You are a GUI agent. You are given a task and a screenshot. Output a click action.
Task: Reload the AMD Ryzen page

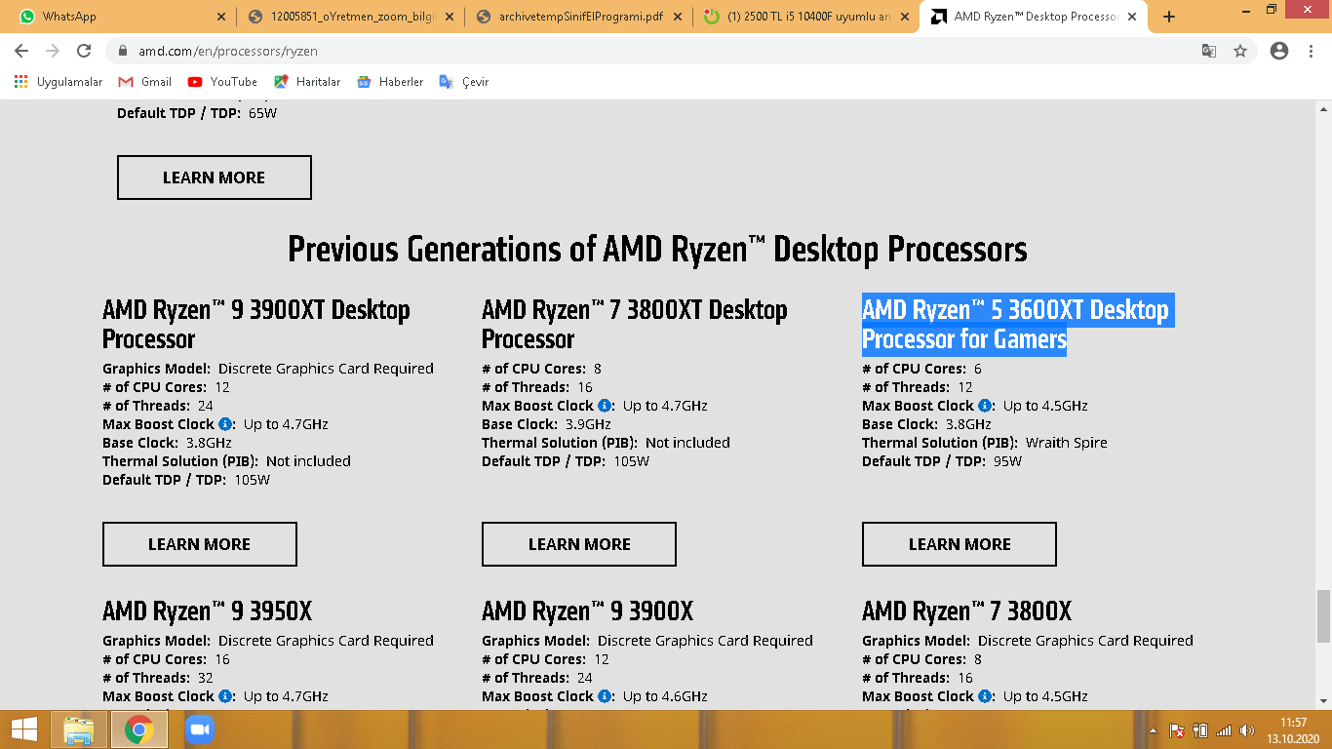point(84,51)
